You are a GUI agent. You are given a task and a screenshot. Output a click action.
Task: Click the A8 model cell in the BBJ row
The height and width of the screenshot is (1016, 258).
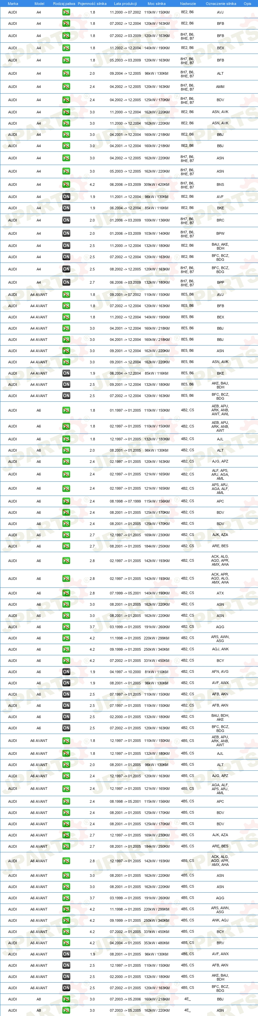pos(39,999)
